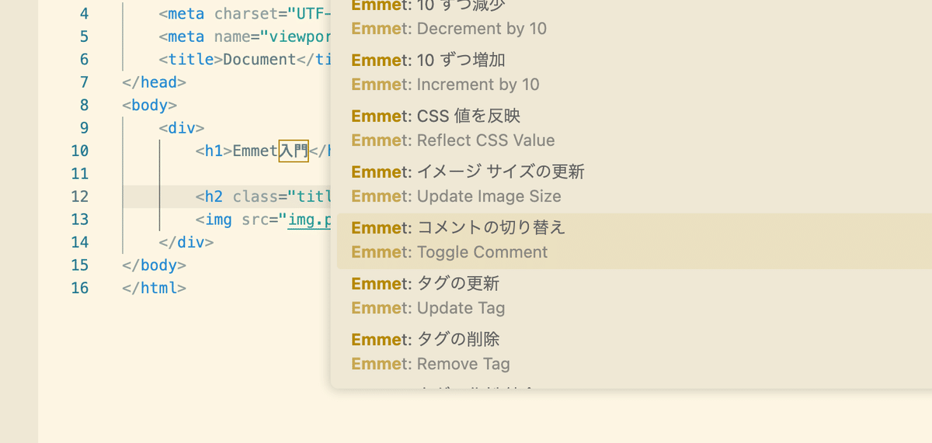
Task: Click the title Document tag text
Action: click(245, 59)
